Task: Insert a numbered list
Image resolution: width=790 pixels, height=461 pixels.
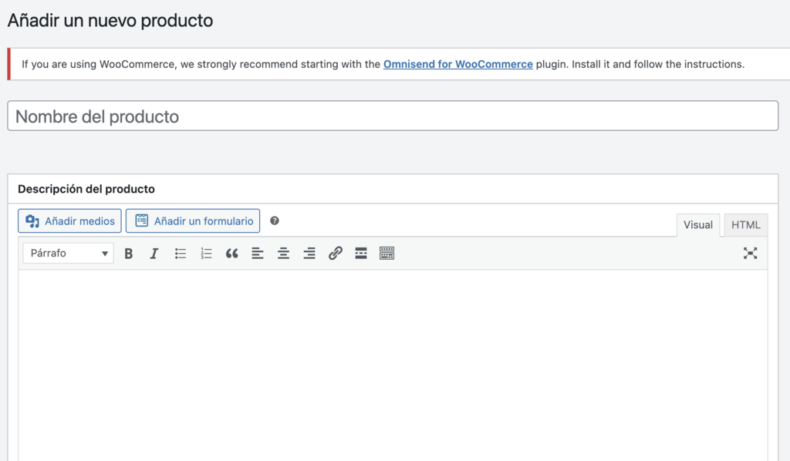Action: click(x=205, y=253)
